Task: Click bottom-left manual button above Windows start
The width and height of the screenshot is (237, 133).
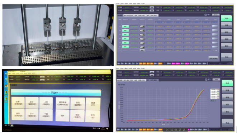Action: (18, 114)
